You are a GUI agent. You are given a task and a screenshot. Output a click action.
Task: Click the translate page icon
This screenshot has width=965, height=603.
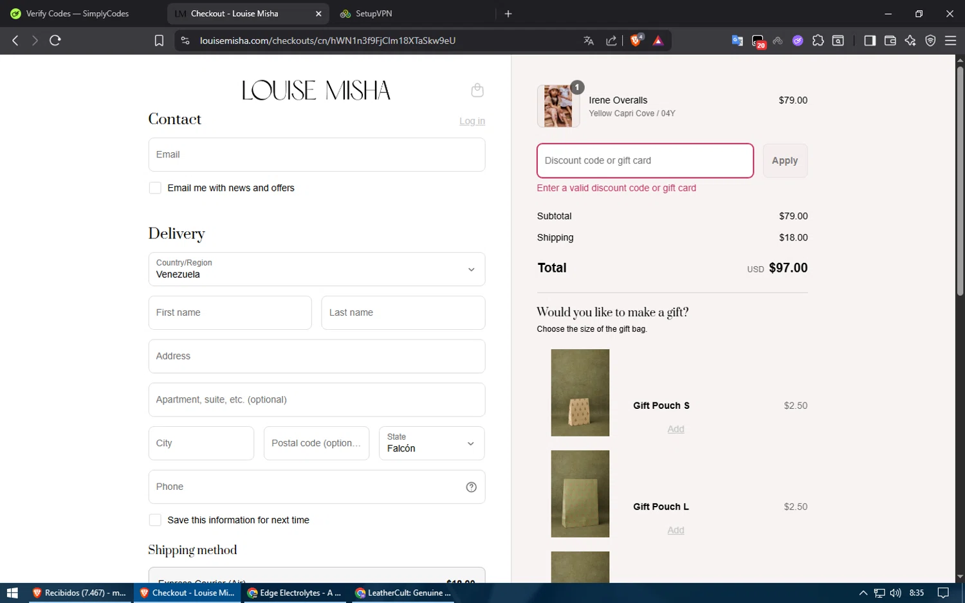(588, 40)
